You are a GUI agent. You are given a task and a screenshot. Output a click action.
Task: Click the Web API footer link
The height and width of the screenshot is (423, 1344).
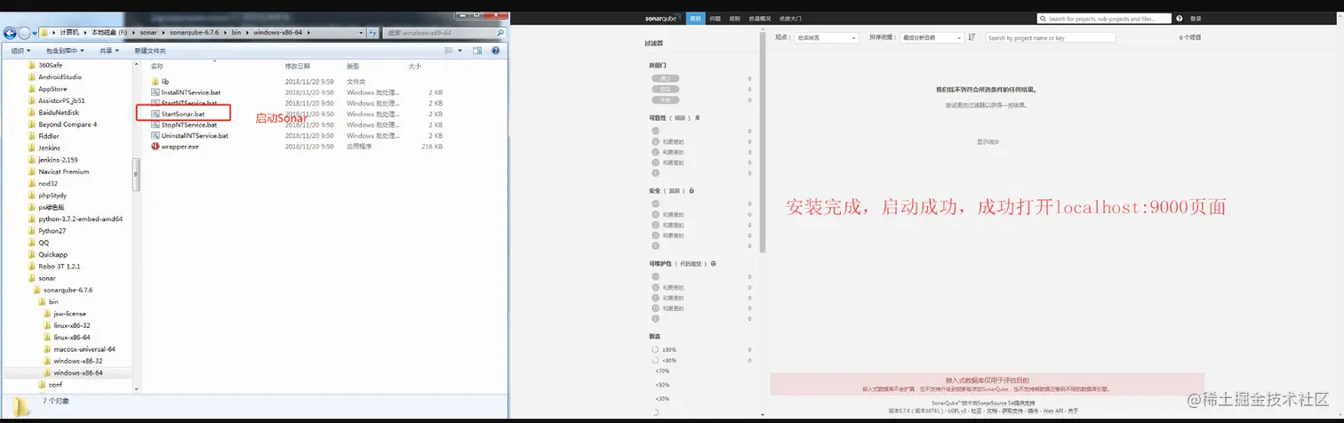(1052, 411)
